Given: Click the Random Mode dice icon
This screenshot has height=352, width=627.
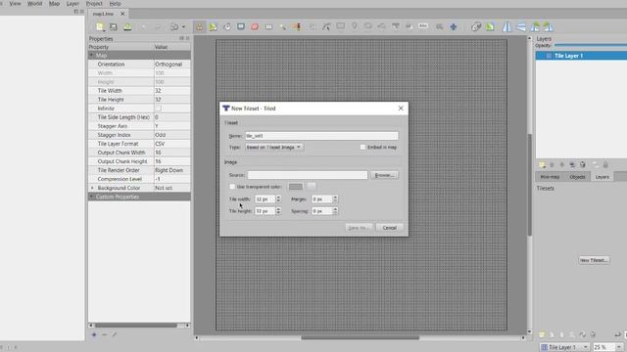Looking at the screenshot, I should (x=476, y=26).
